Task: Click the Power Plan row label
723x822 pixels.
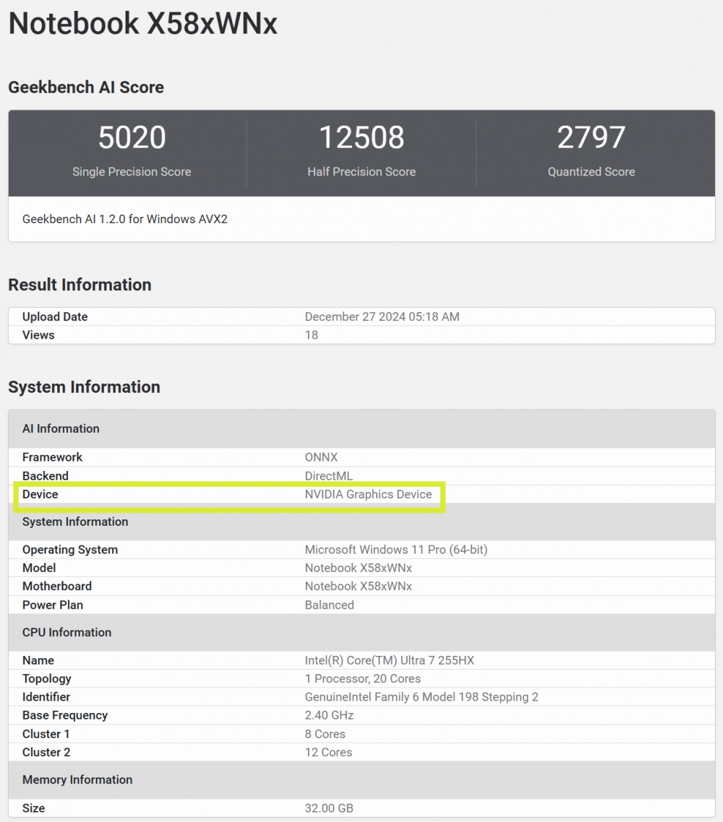Action: (x=53, y=605)
